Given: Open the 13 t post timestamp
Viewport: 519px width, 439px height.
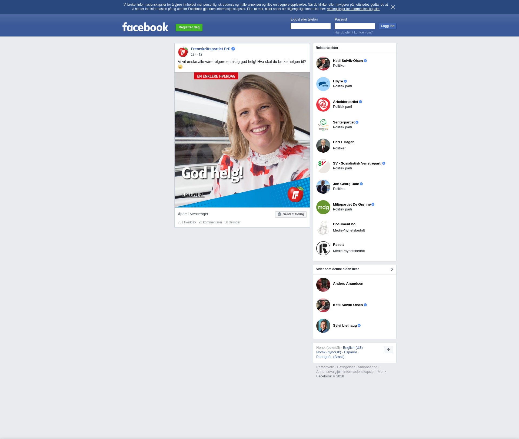Looking at the screenshot, I should 194,55.
